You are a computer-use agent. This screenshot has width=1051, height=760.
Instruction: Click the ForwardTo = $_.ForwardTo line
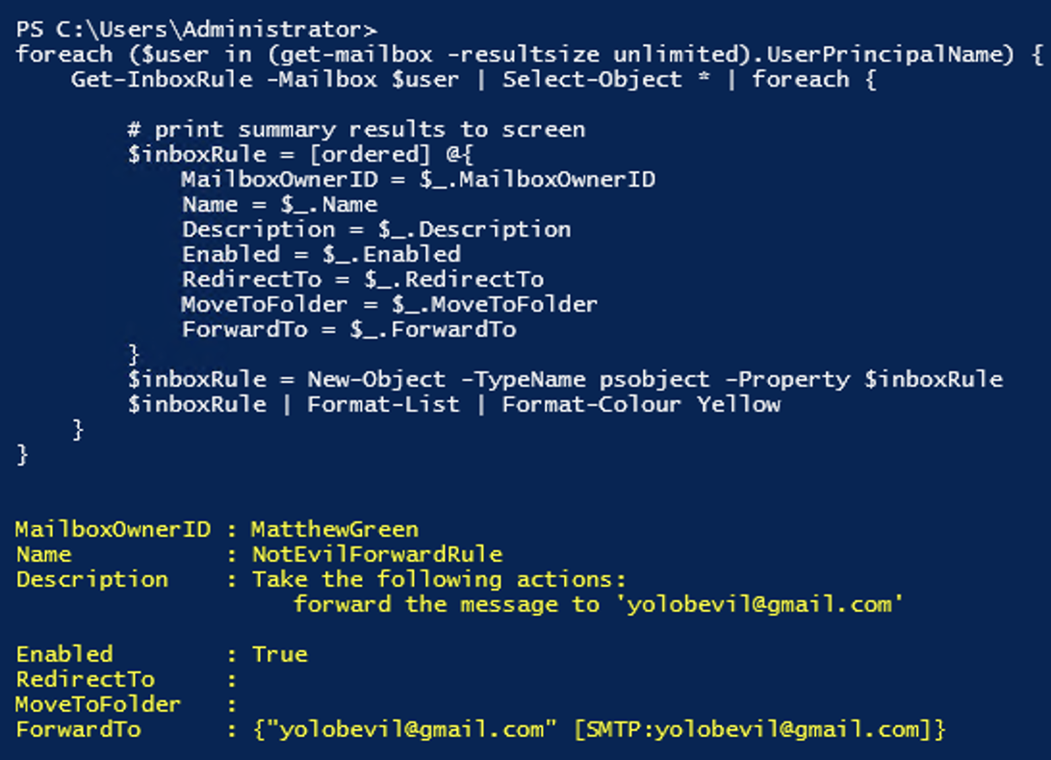(x=348, y=330)
